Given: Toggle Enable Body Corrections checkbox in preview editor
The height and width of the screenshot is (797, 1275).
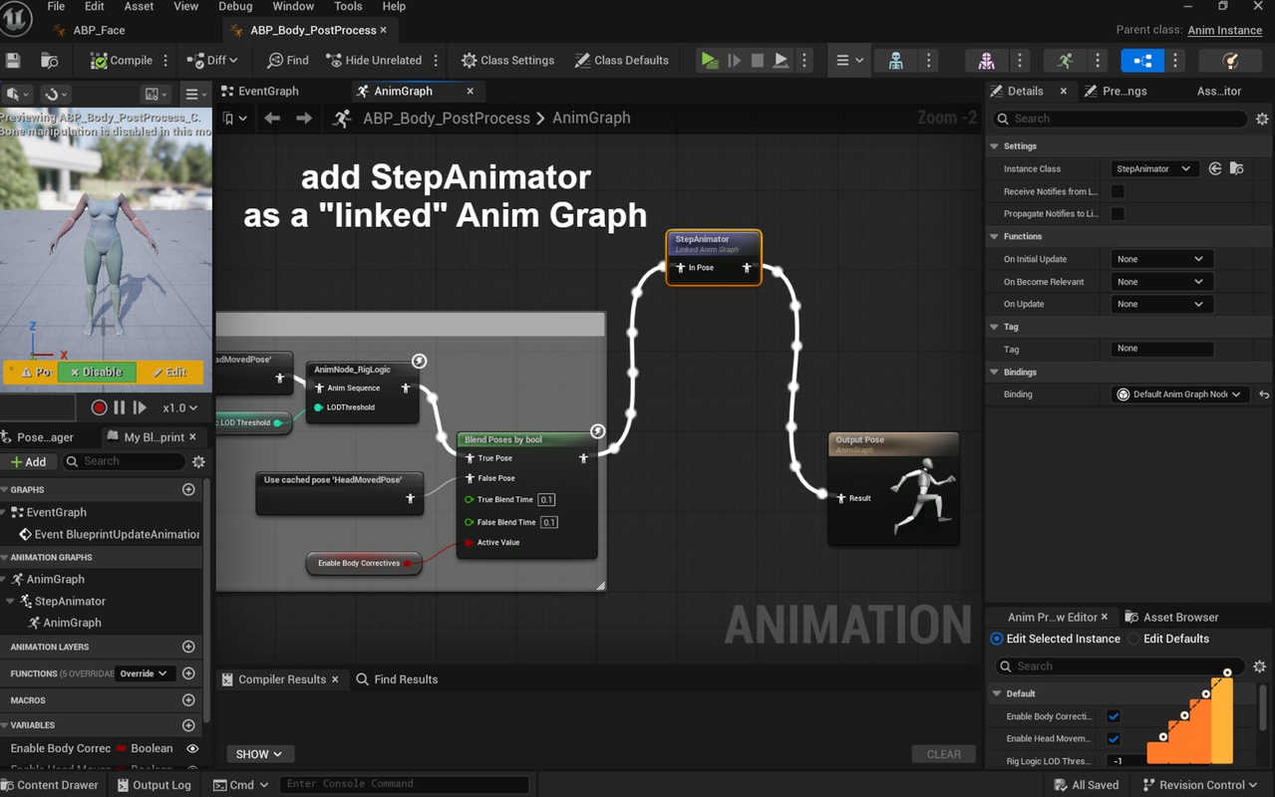Looking at the screenshot, I should click(1114, 716).
